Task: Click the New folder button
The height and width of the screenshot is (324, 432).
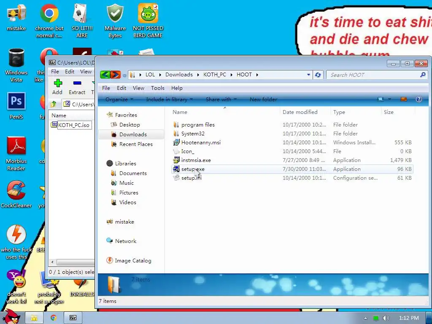Action: [263, 100]
